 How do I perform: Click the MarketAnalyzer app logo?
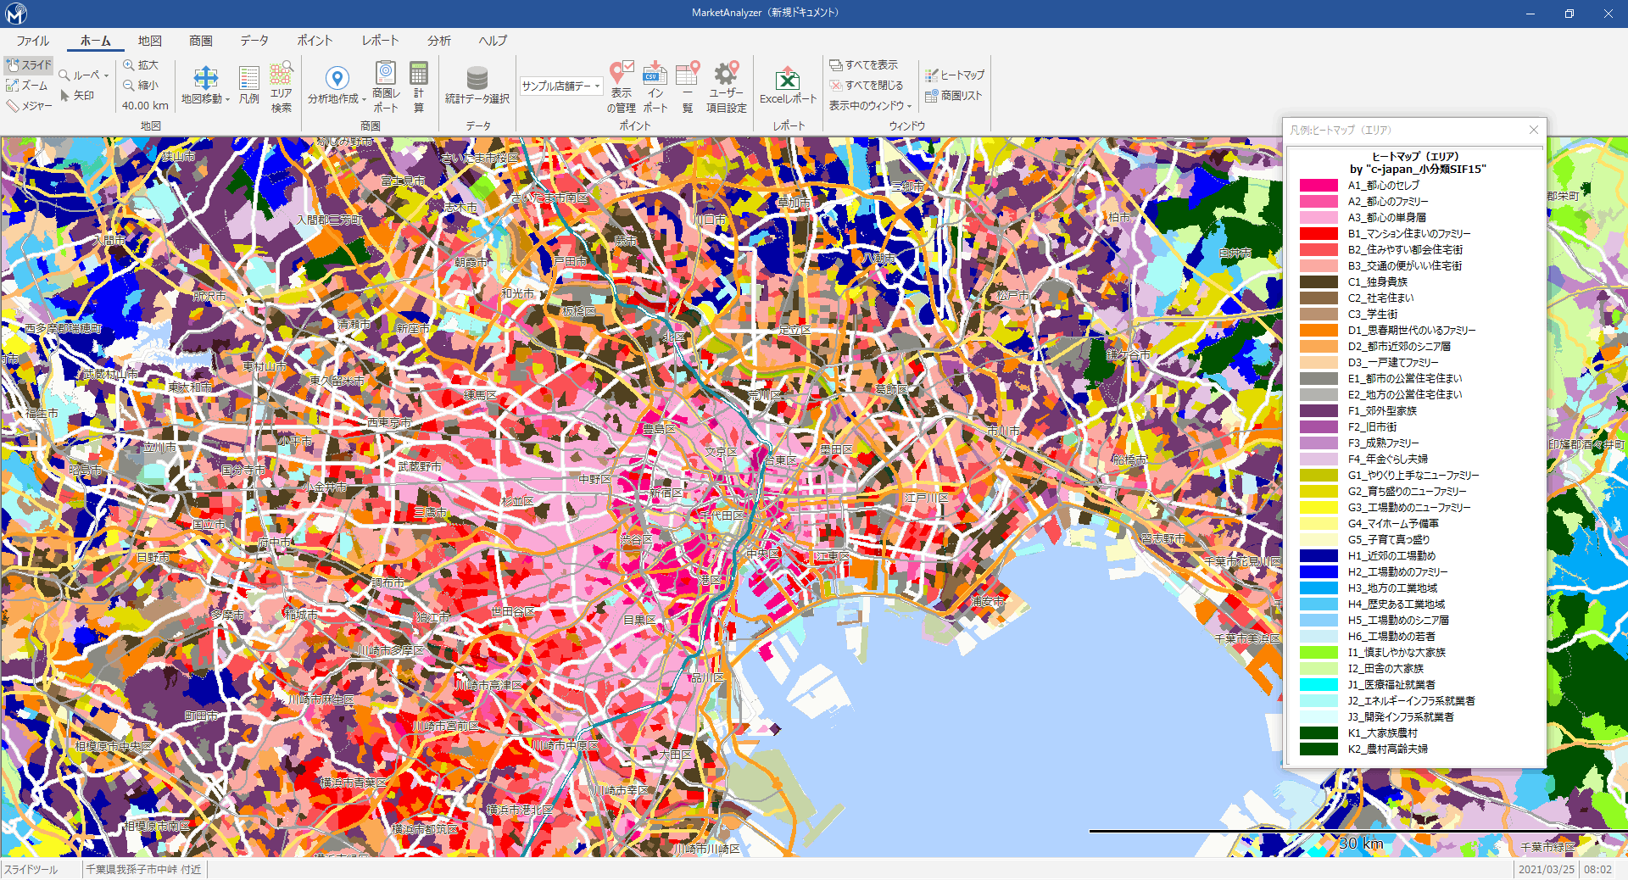16,14
